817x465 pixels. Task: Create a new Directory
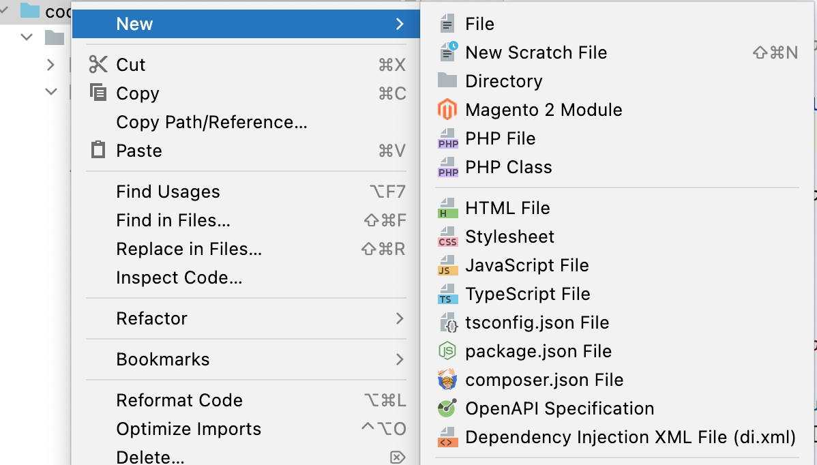(x=503, y=80)
